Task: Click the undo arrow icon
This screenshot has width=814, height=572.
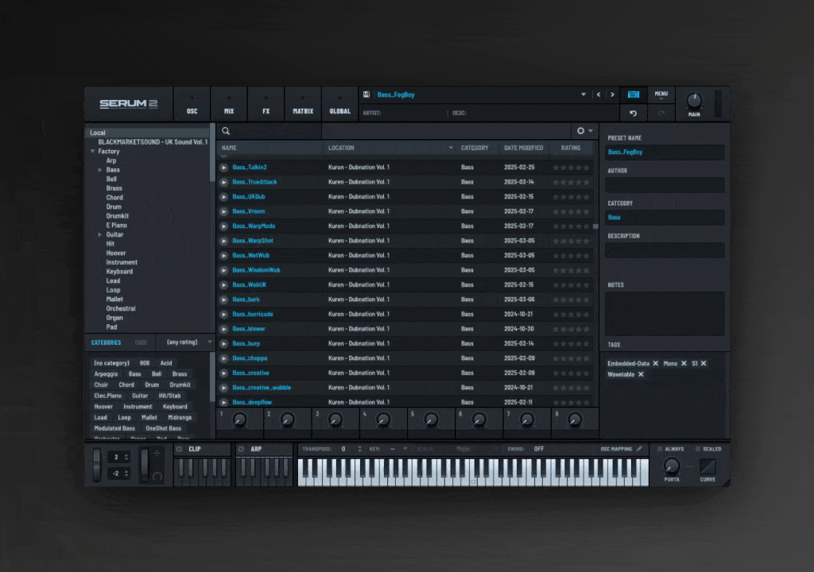Action: 634,113
